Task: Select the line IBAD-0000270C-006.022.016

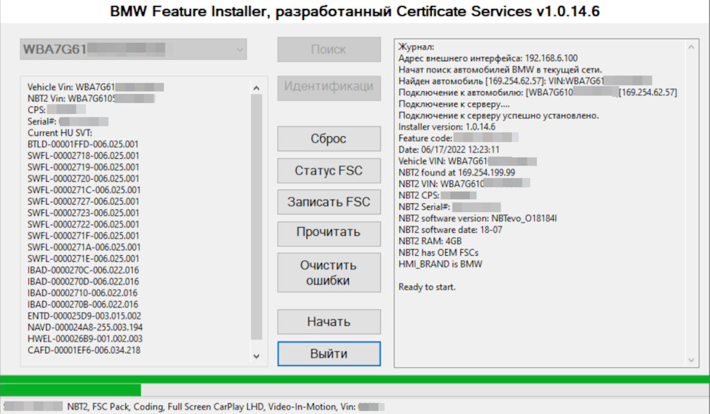Action: [x=84, y=270]
